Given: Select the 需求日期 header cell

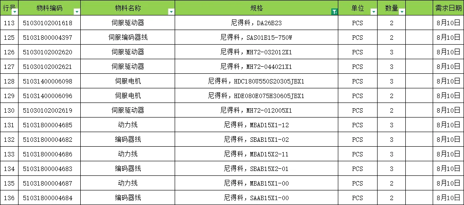Looking at the screenshot, I should click(x=448, y=8).
